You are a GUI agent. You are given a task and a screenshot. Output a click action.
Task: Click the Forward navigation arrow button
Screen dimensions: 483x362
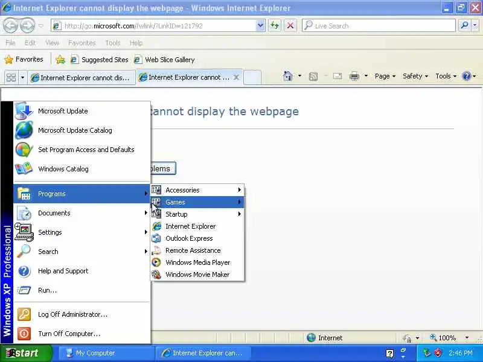click(x=27, y=26)
